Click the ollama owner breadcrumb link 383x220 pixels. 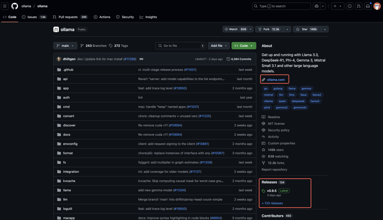coord(26,6)
